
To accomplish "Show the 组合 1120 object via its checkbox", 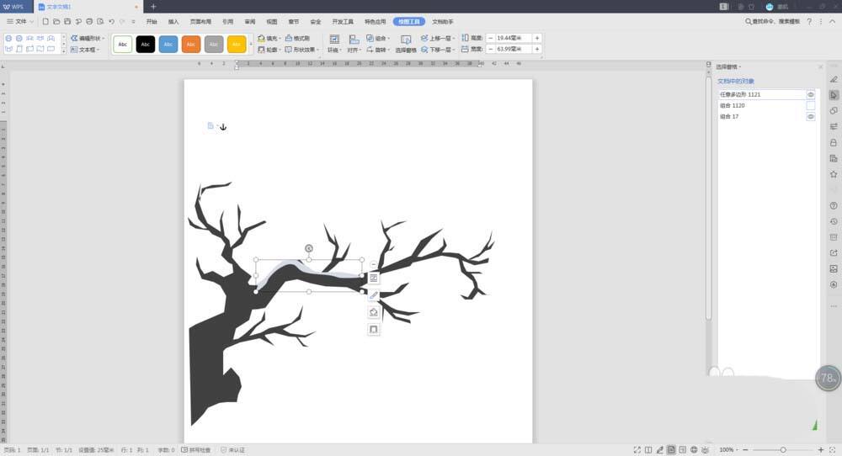I will [x=811, y=106].
